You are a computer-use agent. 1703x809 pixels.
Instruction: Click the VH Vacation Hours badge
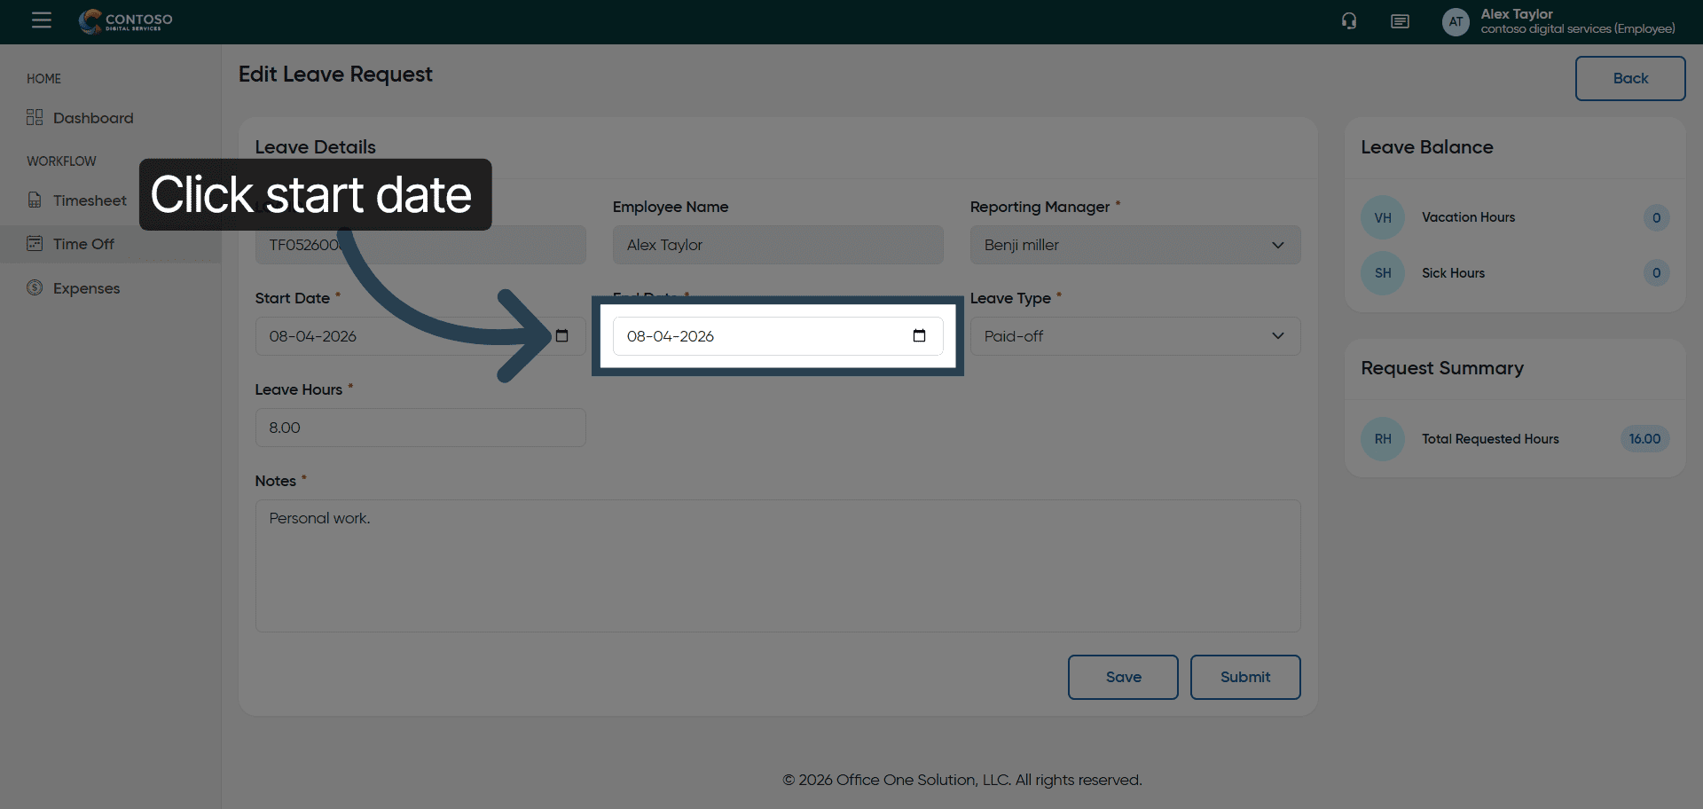[x=1382, y=217]
